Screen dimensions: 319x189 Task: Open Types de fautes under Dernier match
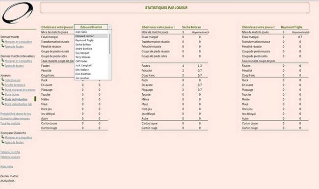pyautogui.click(x=14, y=47)
